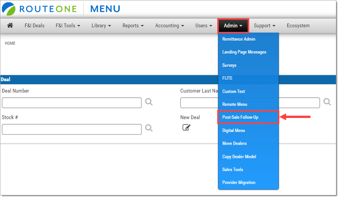Expand the Reports dropdown

(133, 26)
